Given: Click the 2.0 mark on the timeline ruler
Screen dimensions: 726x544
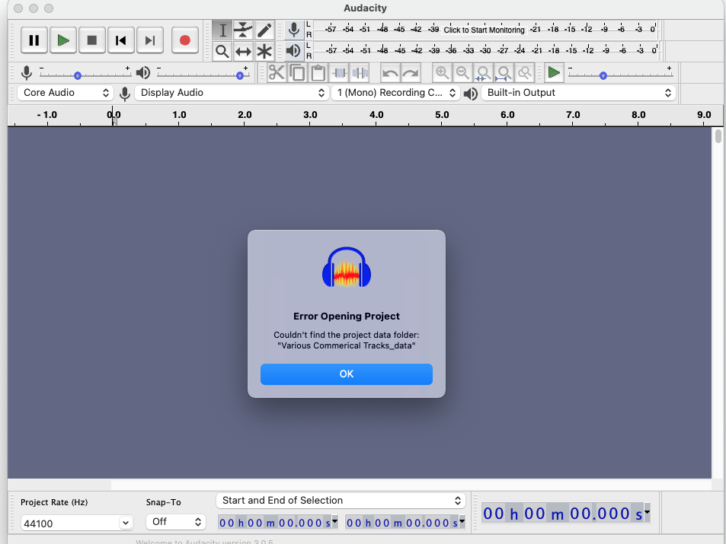Looking at the screenshot, I should click(x=245, y=115).
